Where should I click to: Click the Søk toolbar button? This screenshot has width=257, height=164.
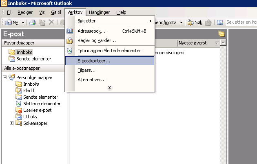(195, 22)
